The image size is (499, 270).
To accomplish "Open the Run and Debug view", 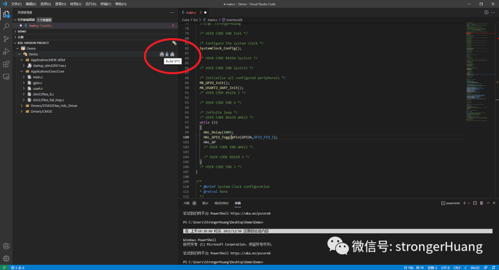I will (x=6, y=52).
